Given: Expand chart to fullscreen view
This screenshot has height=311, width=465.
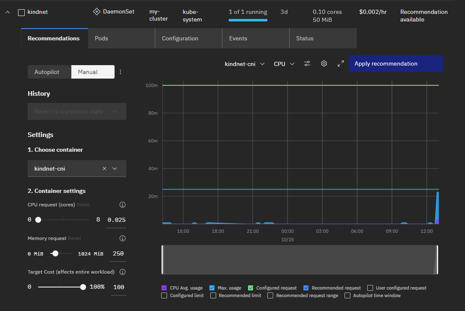Looking at the screenshot, I should tap(341, 64).
